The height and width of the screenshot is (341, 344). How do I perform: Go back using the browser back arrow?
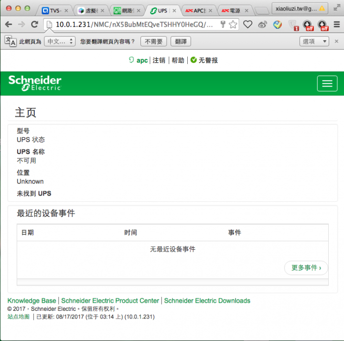tap(9, 24)
